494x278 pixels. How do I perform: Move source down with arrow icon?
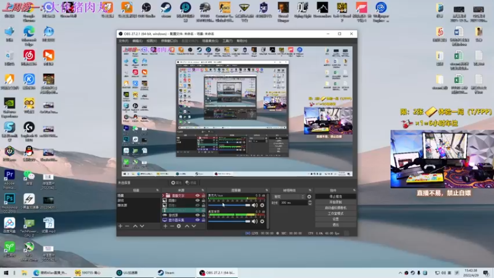point(194,226)
